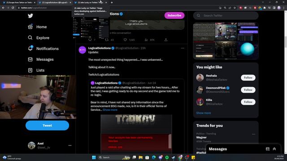Share icon on top tweet
Image resolution: width=287 pixels, height=161 pixels.
point(166,40)
